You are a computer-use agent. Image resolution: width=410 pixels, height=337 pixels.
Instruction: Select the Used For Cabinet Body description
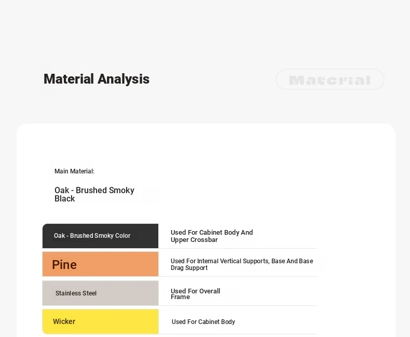coord(203,322)
